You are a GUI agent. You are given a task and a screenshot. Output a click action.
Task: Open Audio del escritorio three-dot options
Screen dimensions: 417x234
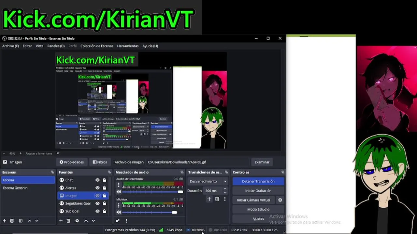pos(119,185)
